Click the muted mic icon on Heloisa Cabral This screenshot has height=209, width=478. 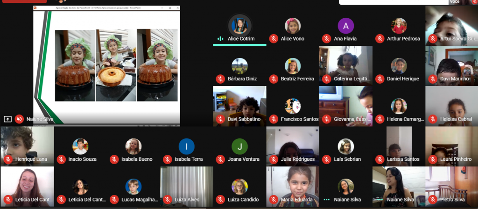pyautogui.click(x=433, y=119)
